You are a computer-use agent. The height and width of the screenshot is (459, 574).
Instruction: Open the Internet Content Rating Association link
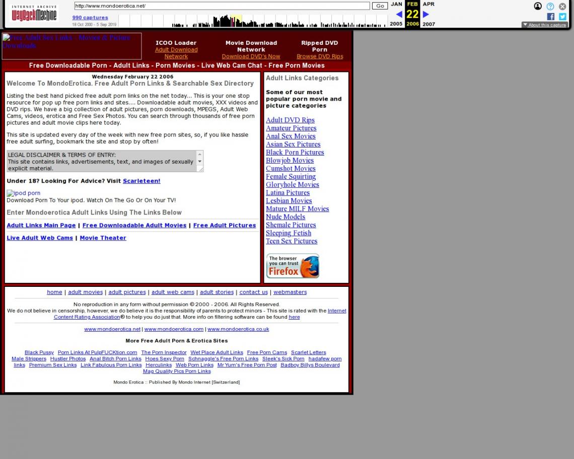point(87,317)
